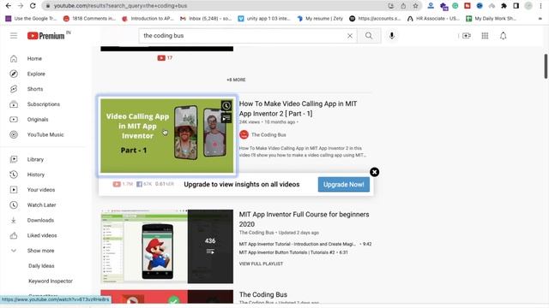The width and height of the screenshot is (549, 308).
Task: Open Introduction to AP... bookmark
Action: point(148,19)
